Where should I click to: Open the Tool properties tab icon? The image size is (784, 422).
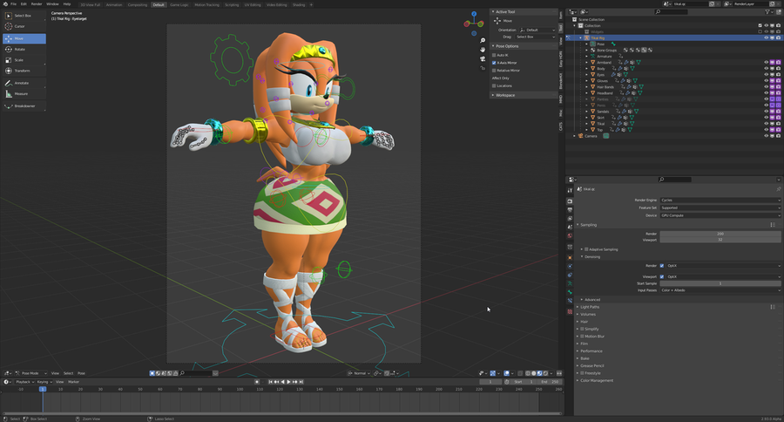(570, 190)
